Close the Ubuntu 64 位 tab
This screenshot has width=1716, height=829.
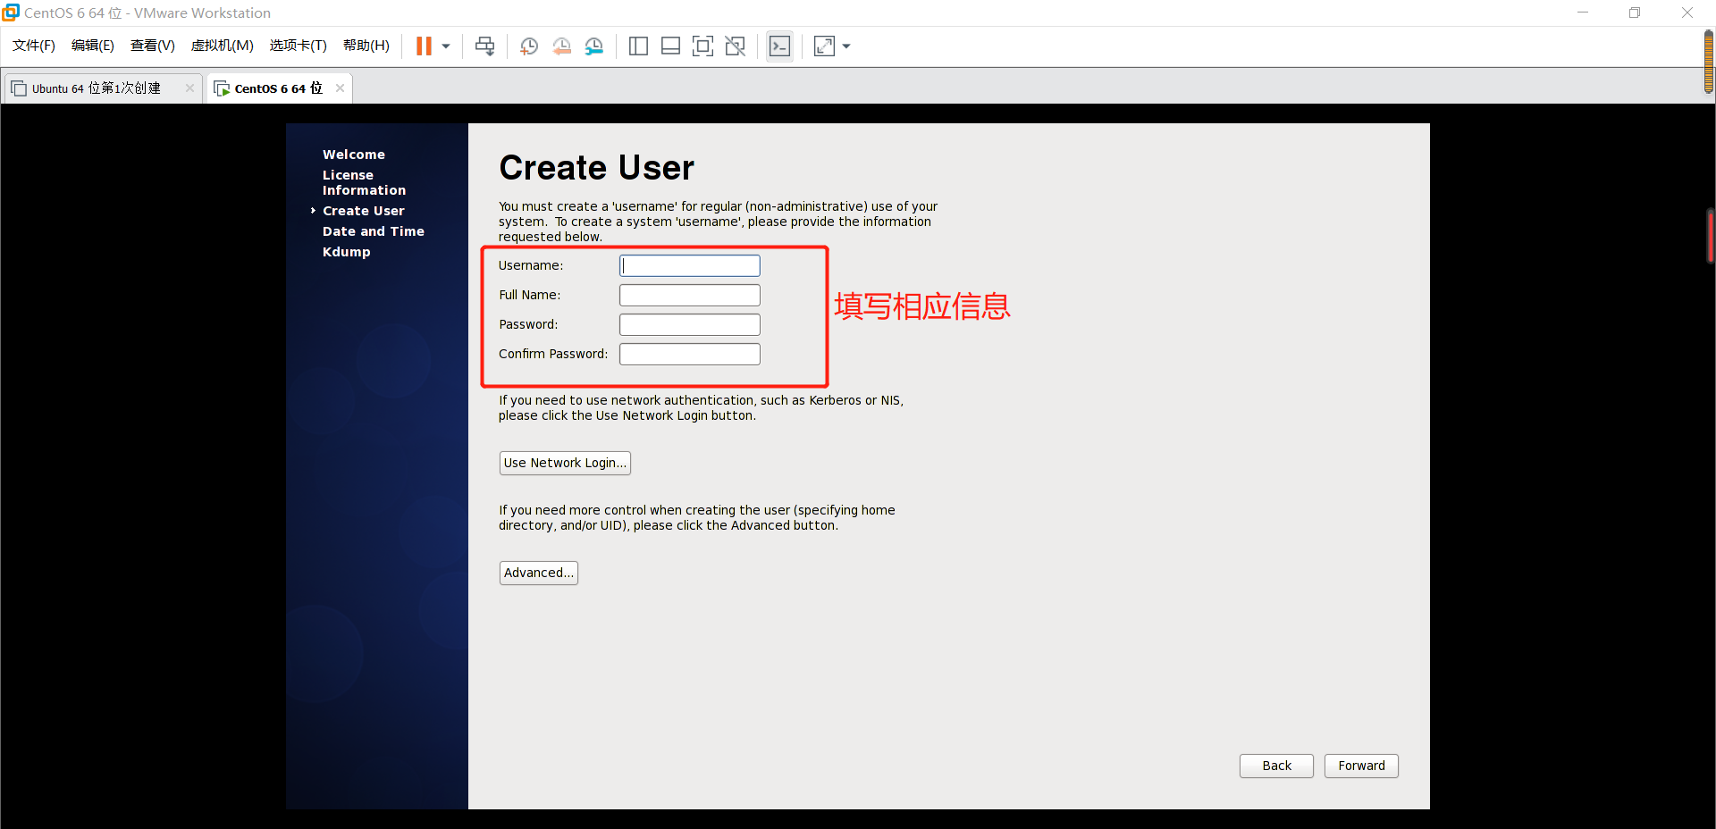coord(189,88)
